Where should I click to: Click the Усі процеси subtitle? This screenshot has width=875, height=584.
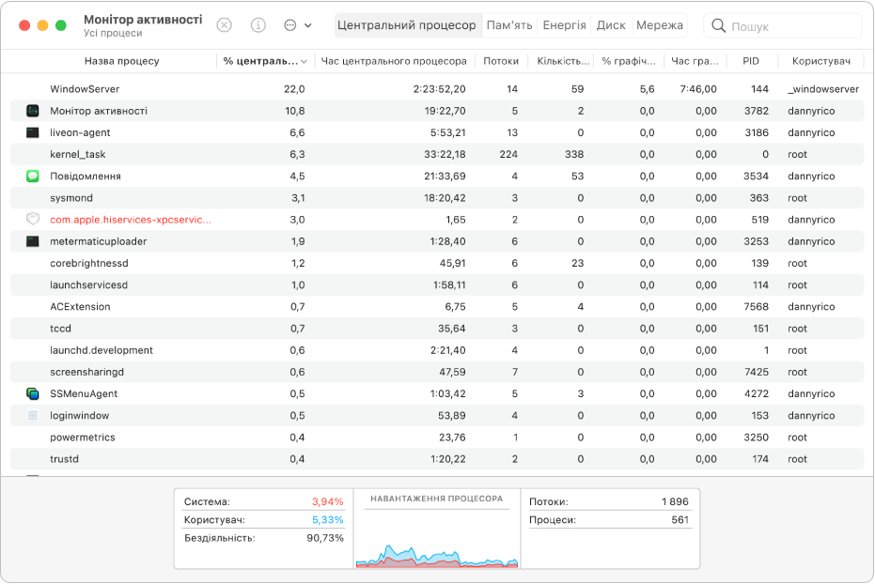[x=113, y=34]
